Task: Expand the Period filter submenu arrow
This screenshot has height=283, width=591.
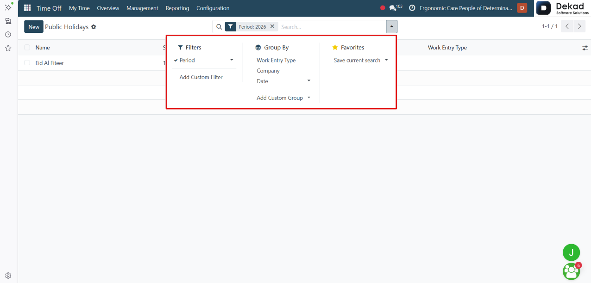Action: click(x=232, y=60)
